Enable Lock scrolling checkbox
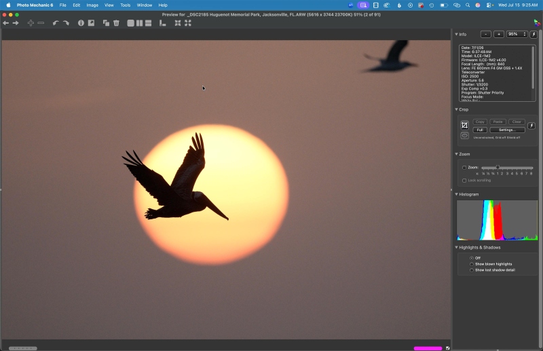Image resolution: width=543 pixels, height=351 pixels. [464, 180]
